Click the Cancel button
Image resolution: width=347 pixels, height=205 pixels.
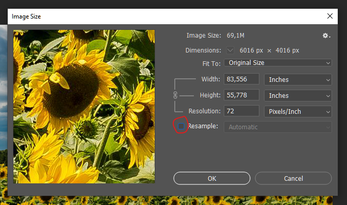(x=293, y=178)
